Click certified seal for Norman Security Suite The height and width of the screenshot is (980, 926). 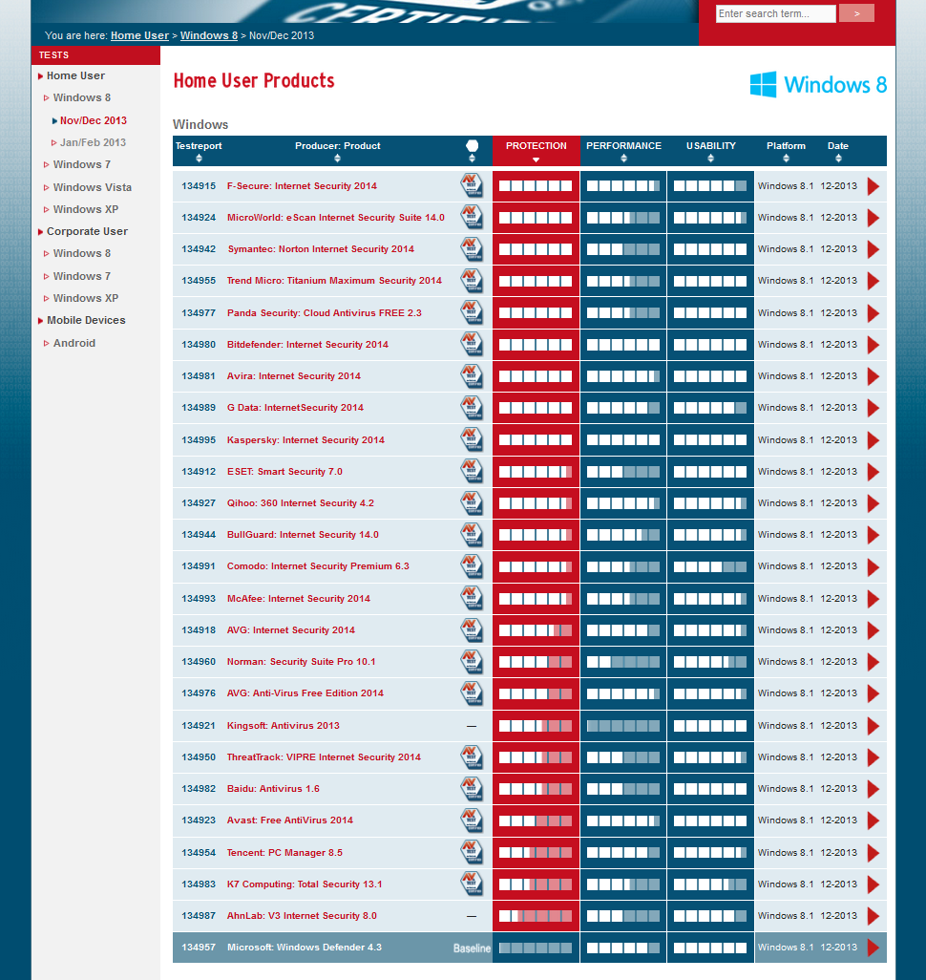pos(472,661)
